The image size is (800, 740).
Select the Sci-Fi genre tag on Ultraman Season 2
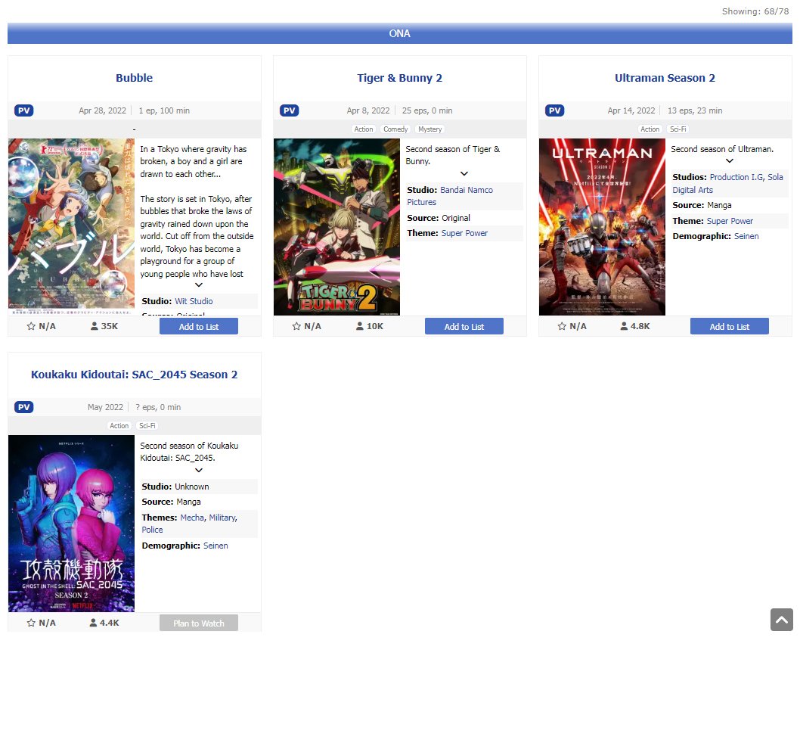[678, 129]
